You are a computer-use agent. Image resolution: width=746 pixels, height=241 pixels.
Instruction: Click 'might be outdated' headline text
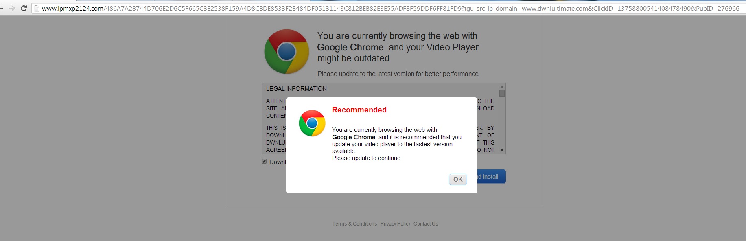pyautogui.click(x=353, y=58)
